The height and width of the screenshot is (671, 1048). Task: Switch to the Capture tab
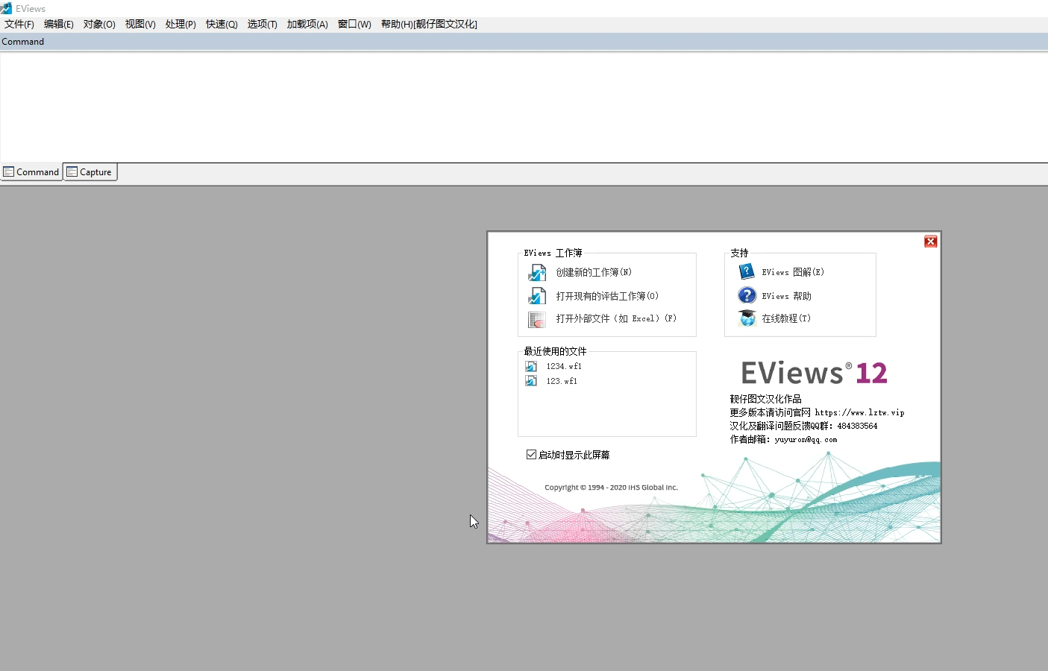coord(90,172)
